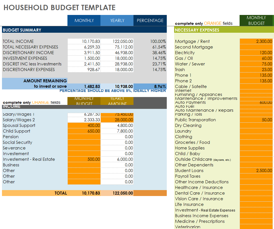Select the empty Groceries / Food budget cell
Viewport: 274px width, 229px height.
click(x=256, y=142)
